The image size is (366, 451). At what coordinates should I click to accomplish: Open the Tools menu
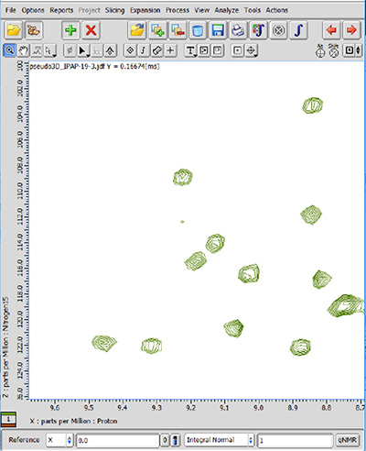coord(253,10)
